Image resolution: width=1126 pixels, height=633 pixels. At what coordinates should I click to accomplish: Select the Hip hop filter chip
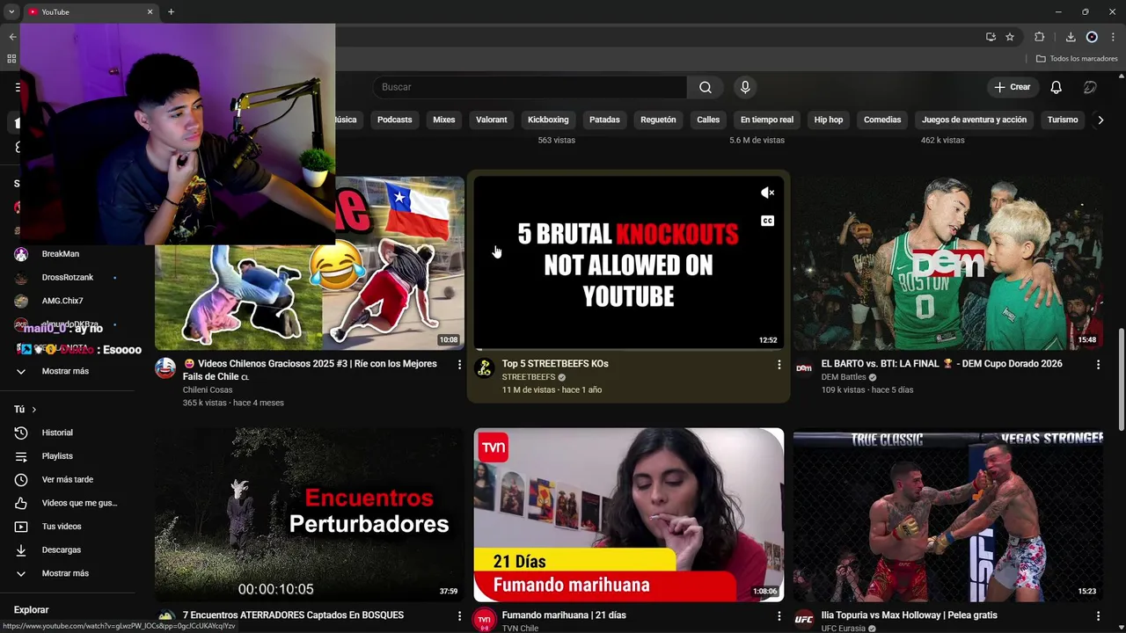click(829, 120)
